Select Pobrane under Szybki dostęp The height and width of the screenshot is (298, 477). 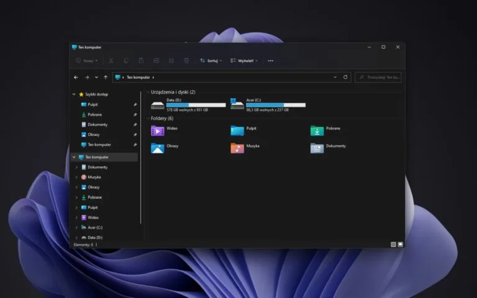click(x=94, y=115)
